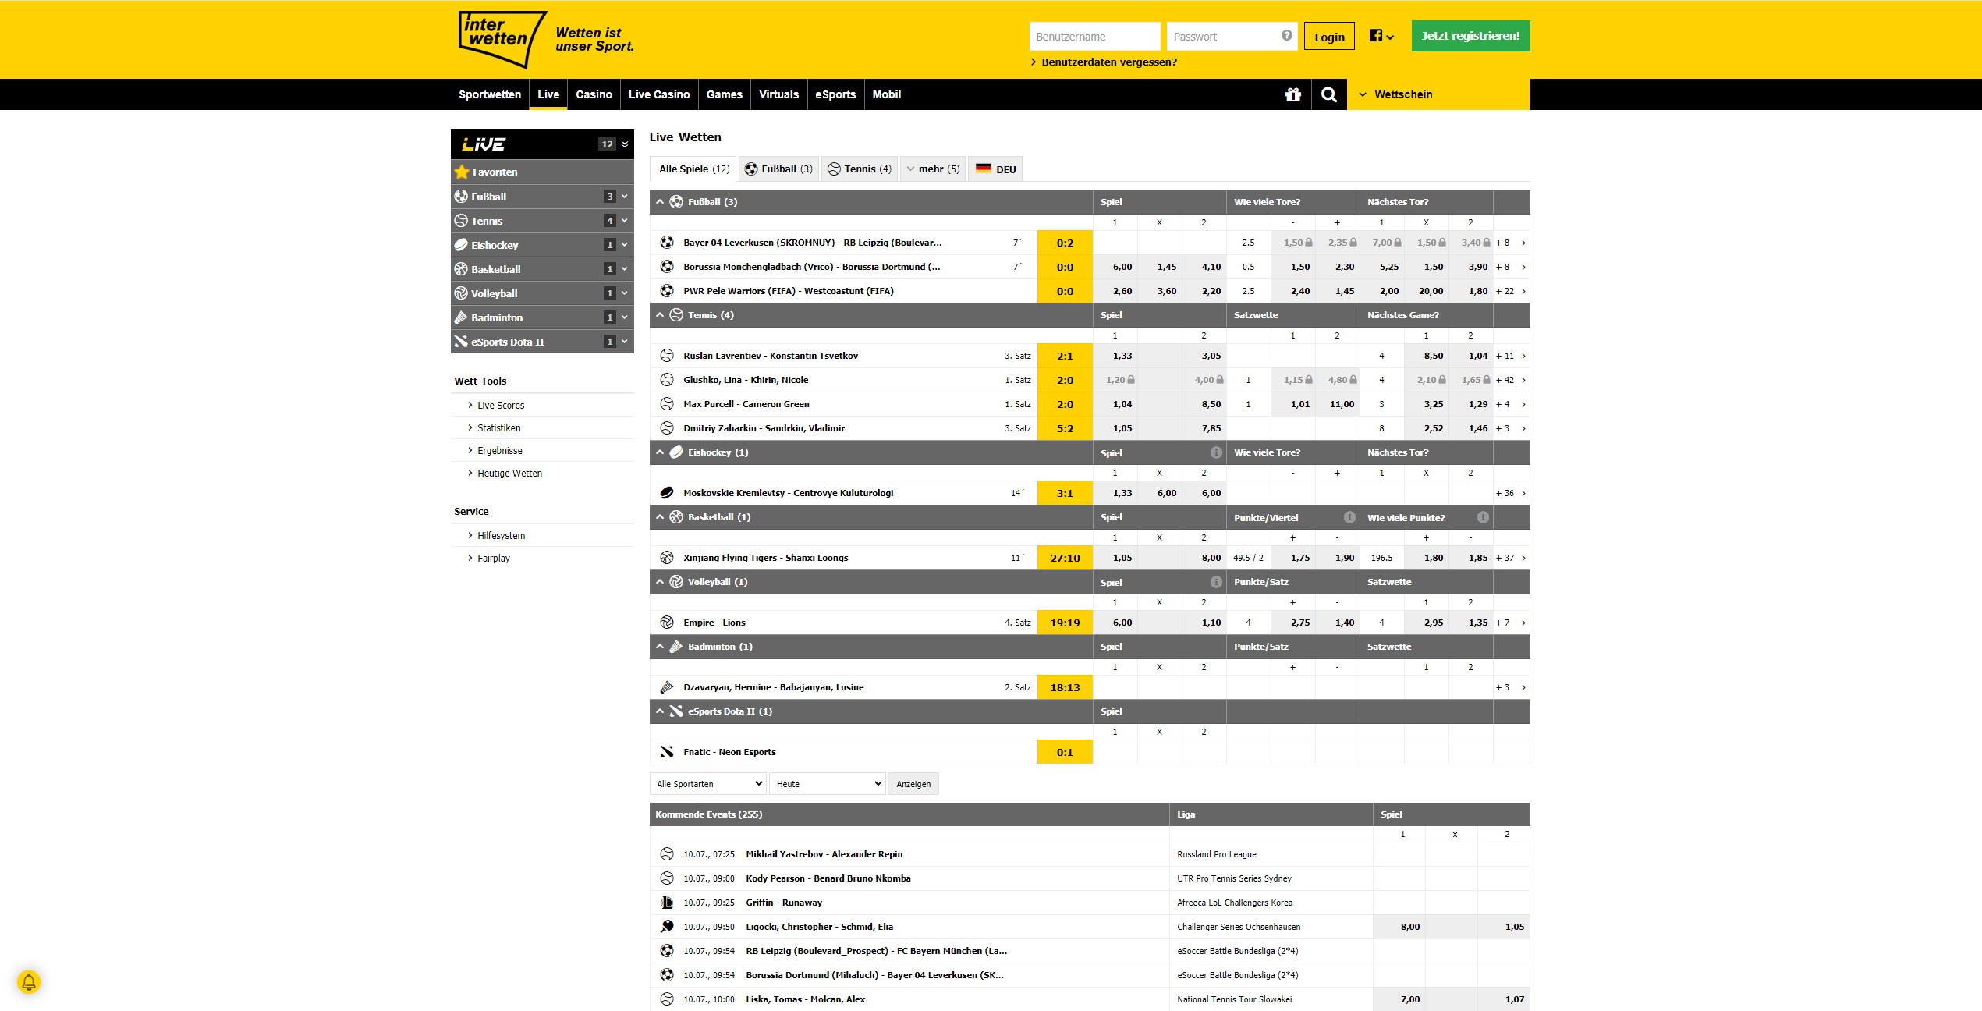This screenshot has width=1982, height=1011.
Task: Click Benutzerdaten vergessen link
Action: 1108,62
